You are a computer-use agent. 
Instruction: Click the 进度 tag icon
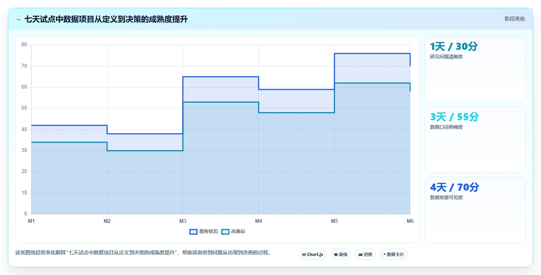click(360, 255)
